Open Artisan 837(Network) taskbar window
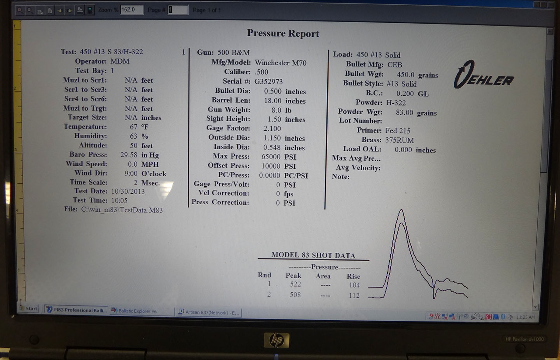The height and width of the screenshot is (360, 560). (208, 312)
